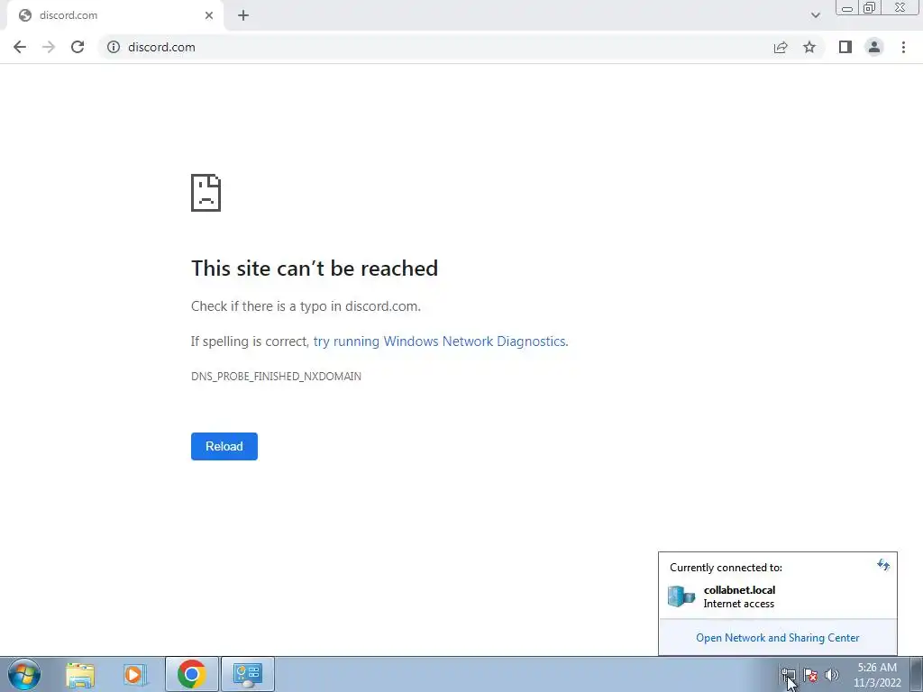The width and height of the screenshot is (923, 692).
Task: Open the clock showing 5:26 AM
Action: [x=877, y=675]
